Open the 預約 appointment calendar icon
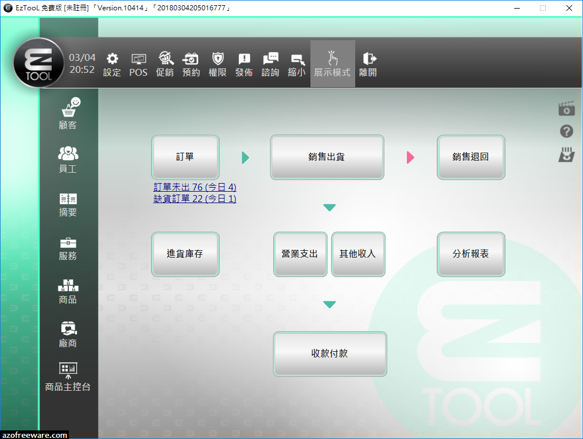The height and width of the screenshot is (439, 583). coord(191,63)
